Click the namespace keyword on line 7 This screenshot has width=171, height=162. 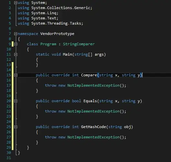28,34
